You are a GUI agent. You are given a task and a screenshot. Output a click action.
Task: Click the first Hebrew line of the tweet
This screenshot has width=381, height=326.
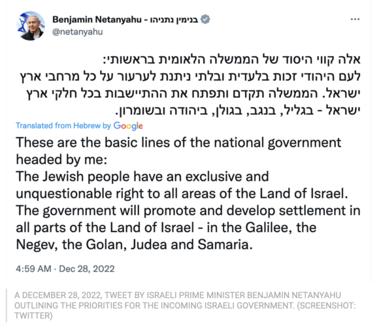(232, 60)
